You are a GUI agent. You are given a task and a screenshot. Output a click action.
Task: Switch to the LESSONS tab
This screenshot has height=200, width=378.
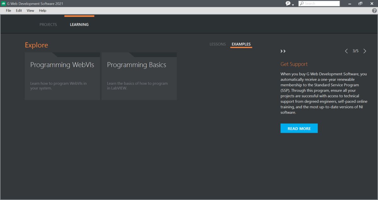pos(218,44)
